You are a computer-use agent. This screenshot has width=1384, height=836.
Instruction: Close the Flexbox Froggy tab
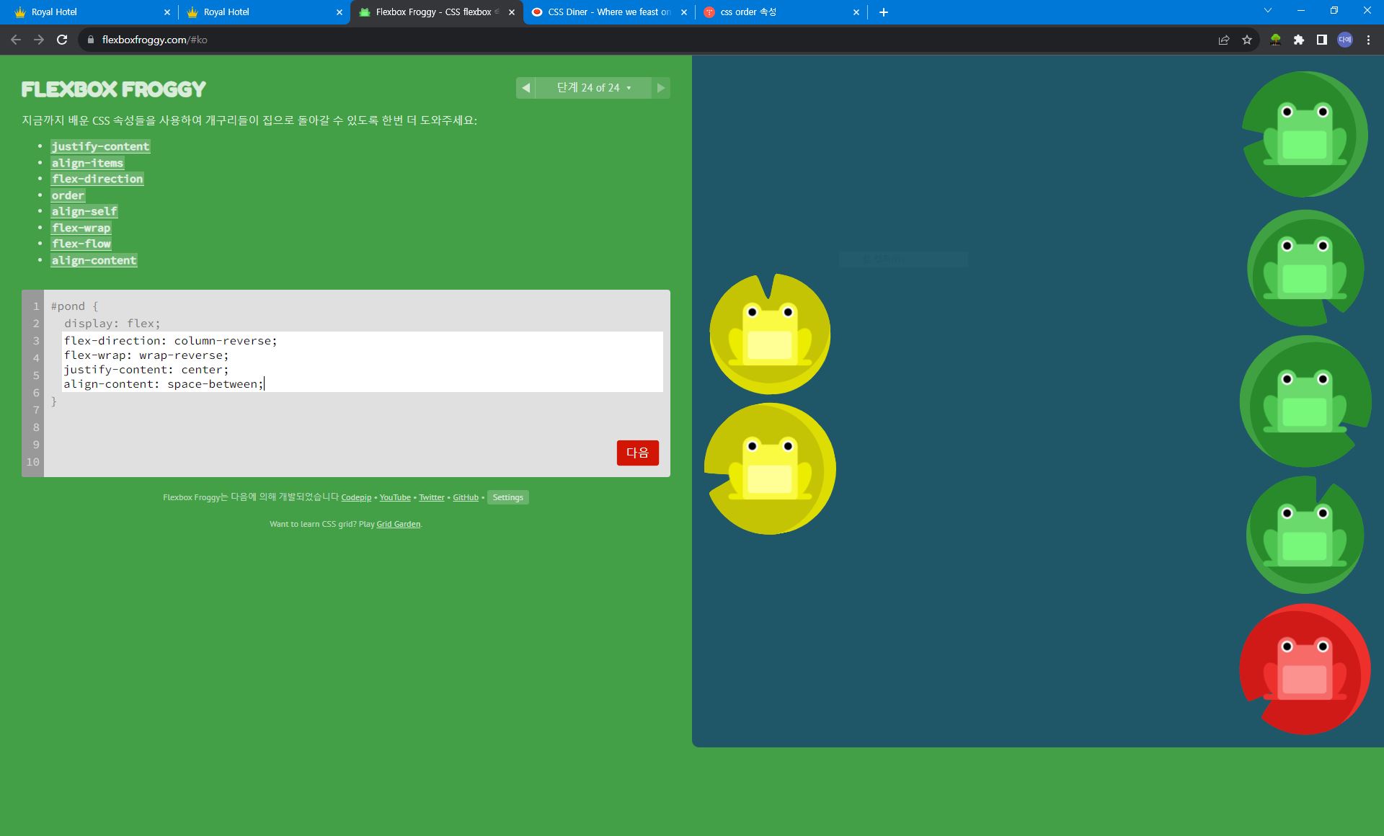point(512,12)
